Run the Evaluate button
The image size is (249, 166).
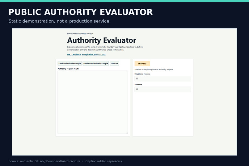(x=114, y=63)
